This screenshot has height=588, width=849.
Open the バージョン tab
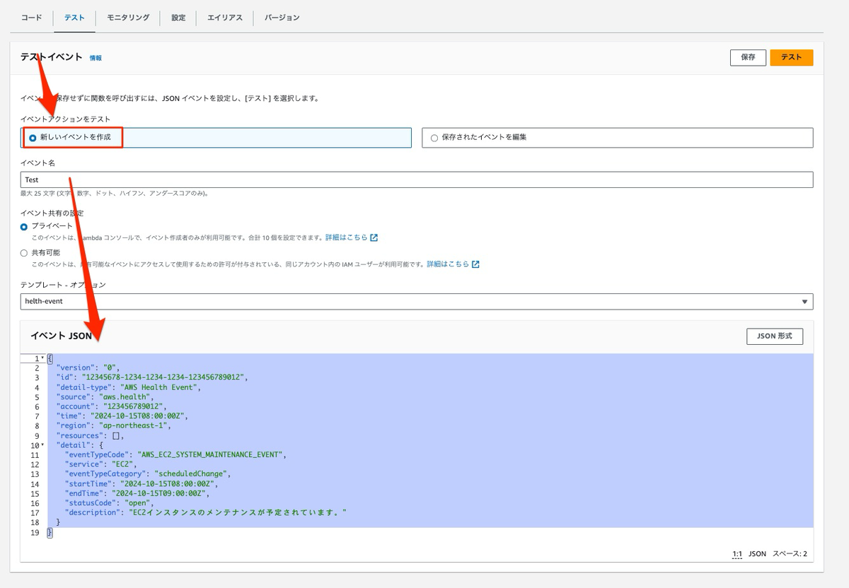[x=282, y=18]
